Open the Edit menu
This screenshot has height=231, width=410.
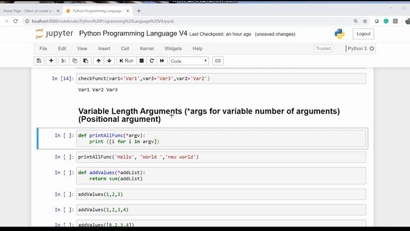click(x=62, y=49)
